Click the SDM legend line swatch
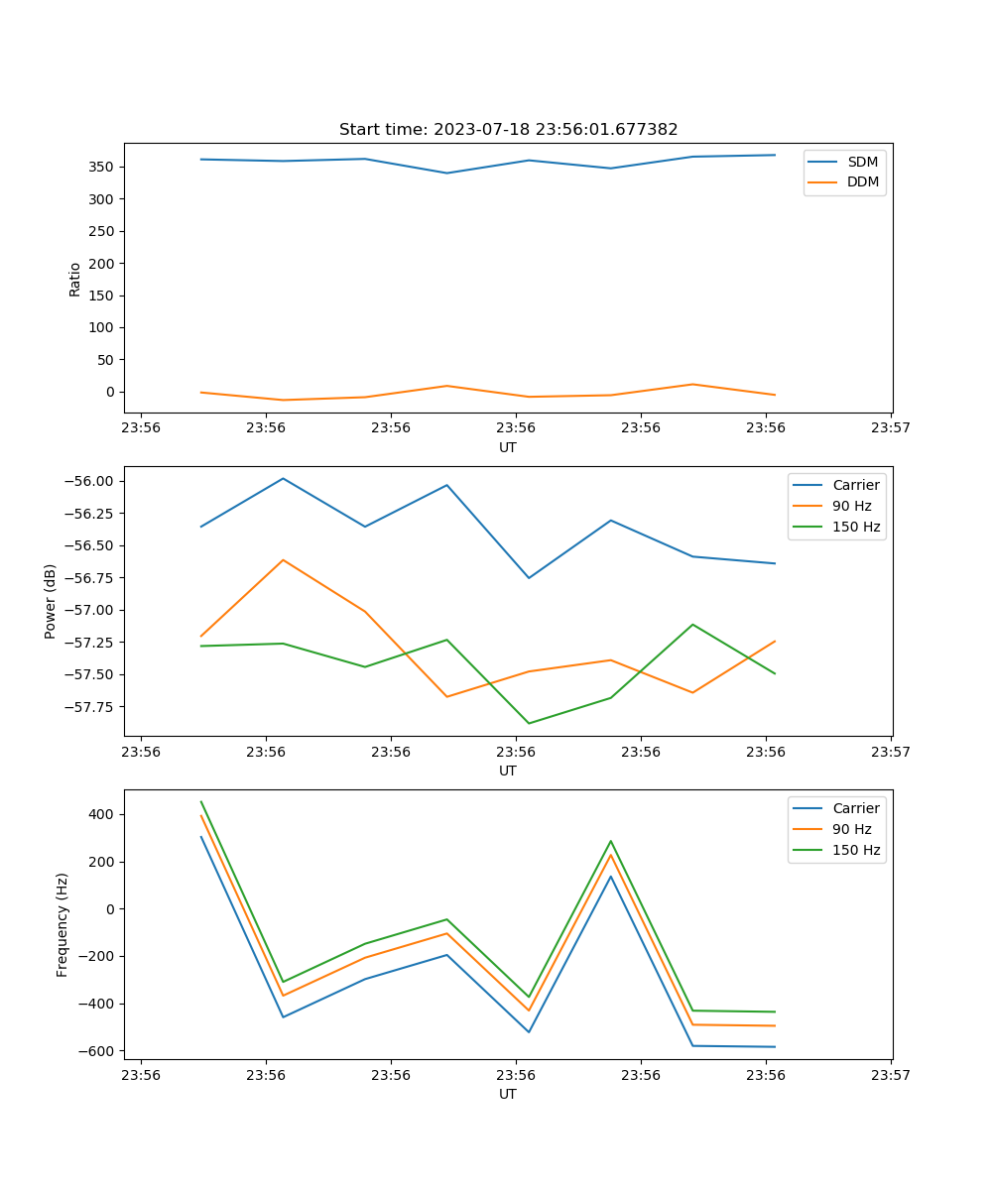The height and width of the screenshot is (1190, 992). pos(825,162)
